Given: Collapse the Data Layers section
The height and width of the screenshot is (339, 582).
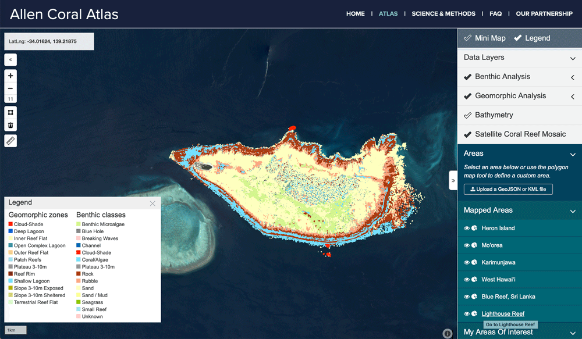Looking at the screenshot, I should pyautogui.click(x=573, y=58).
